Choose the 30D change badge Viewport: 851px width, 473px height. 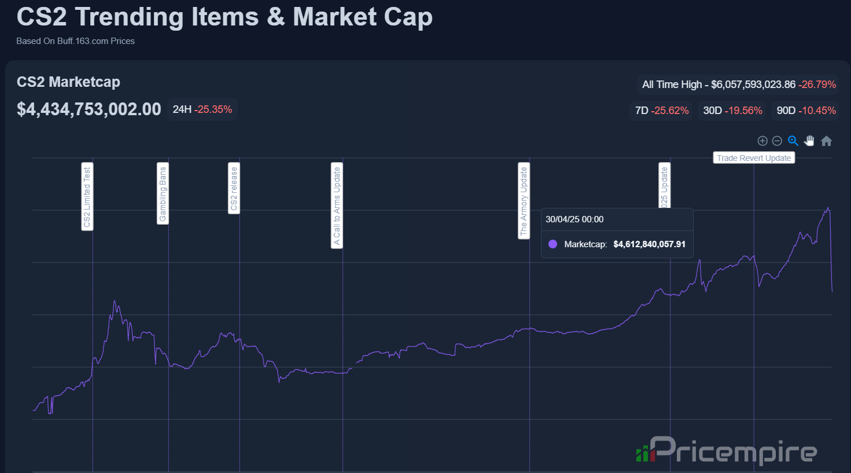click(732, 111)
